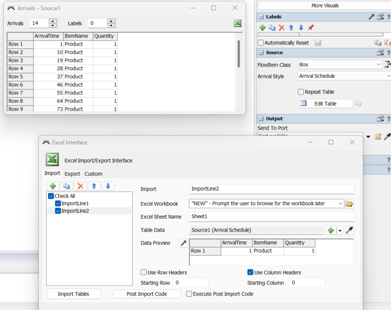The height and width of the screenshot is (310, 391).
Task: Click the Excel Sheet Name input field
Action: coord(271,216)
